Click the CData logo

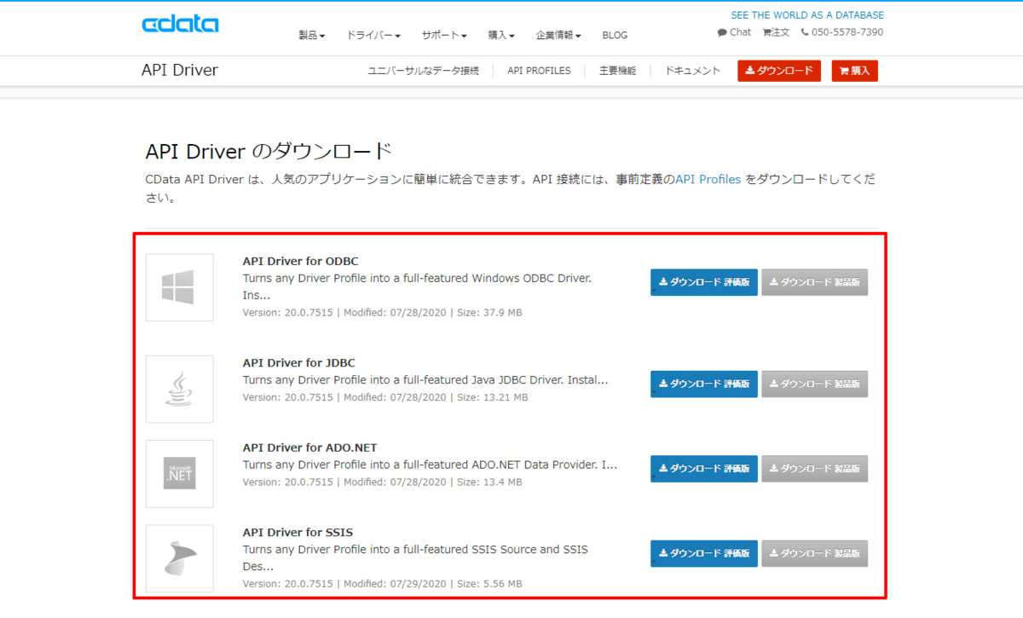[x=180, y=23]
